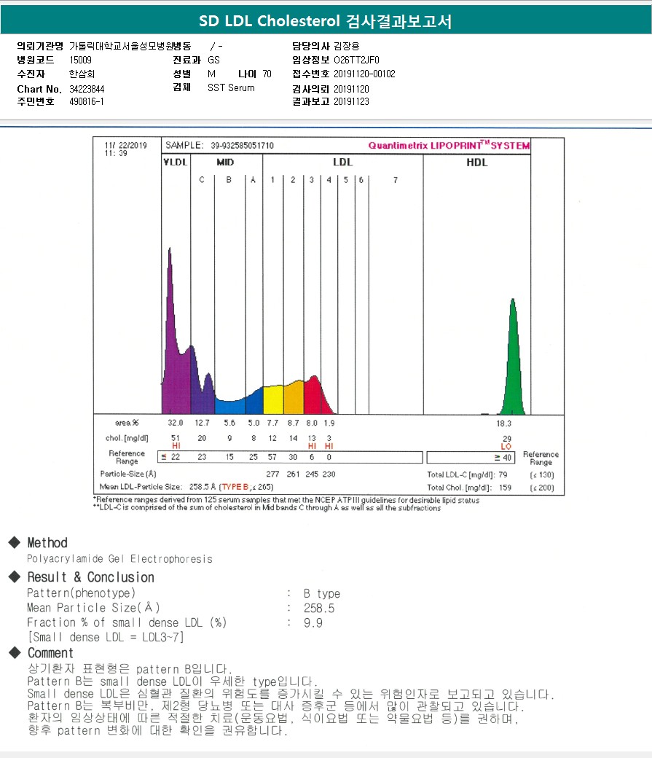Select the chart date '11/ 22/2019'
The image size is (652, 758).
point(125,145)
